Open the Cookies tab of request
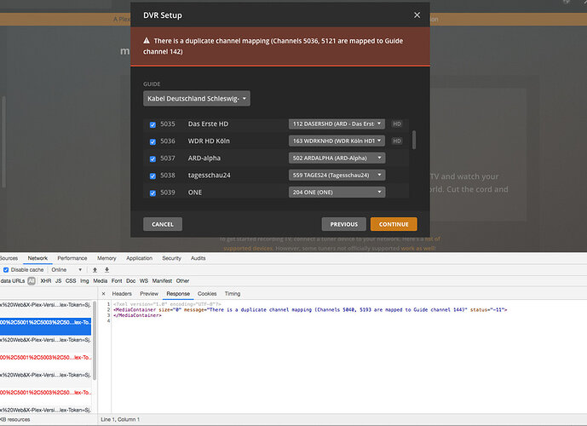This screenshot has height=426, width=587. coord(207,294)
